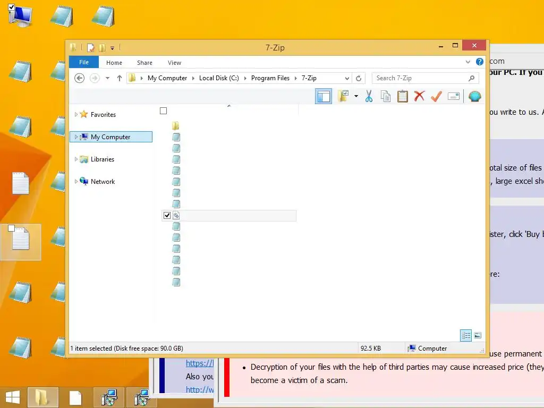Expand the Libraries tree node

[76, 159]
